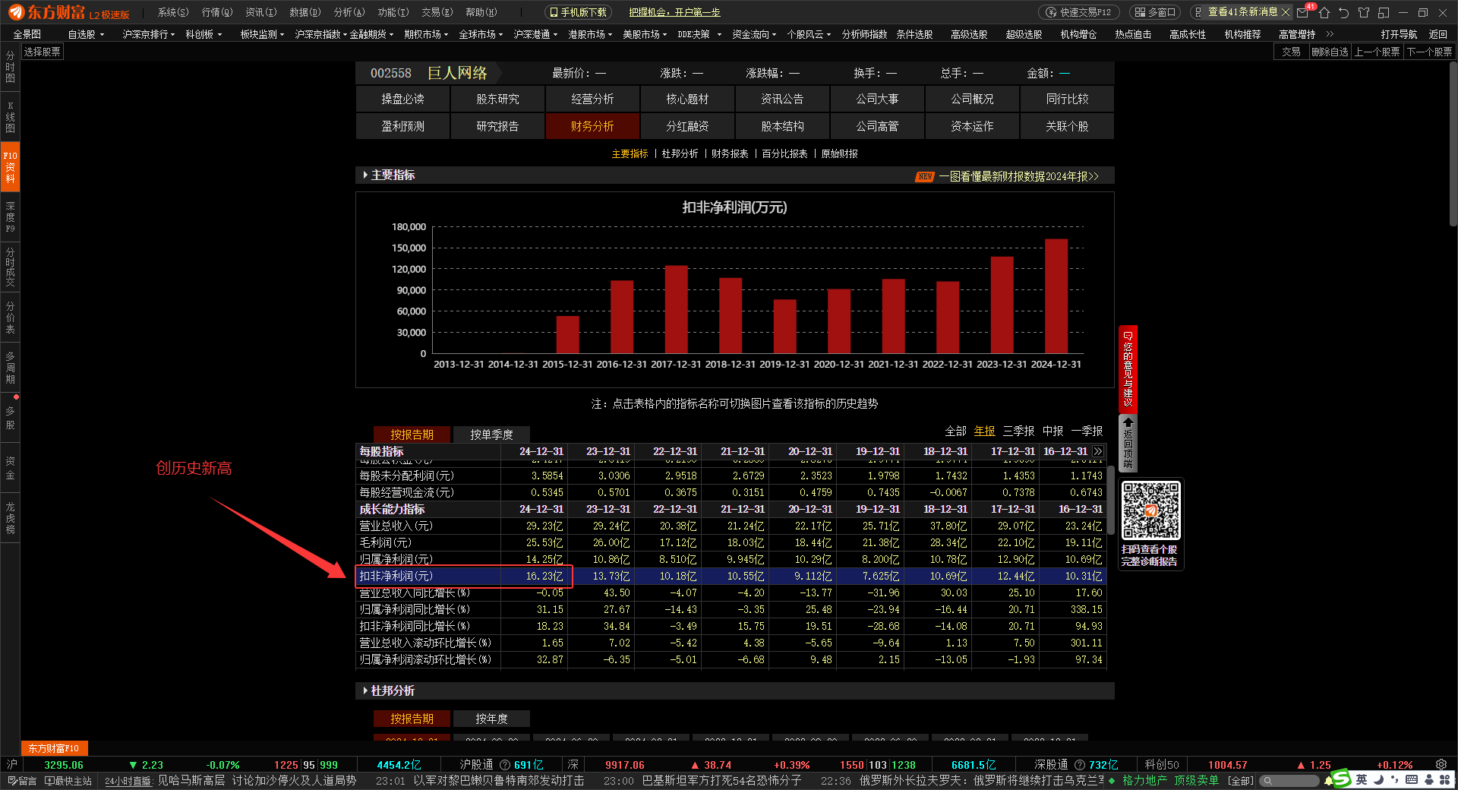Viewport: 1458px width, 790px height.
Task: Open 手机版下载 mobile download
Action: 578,12
